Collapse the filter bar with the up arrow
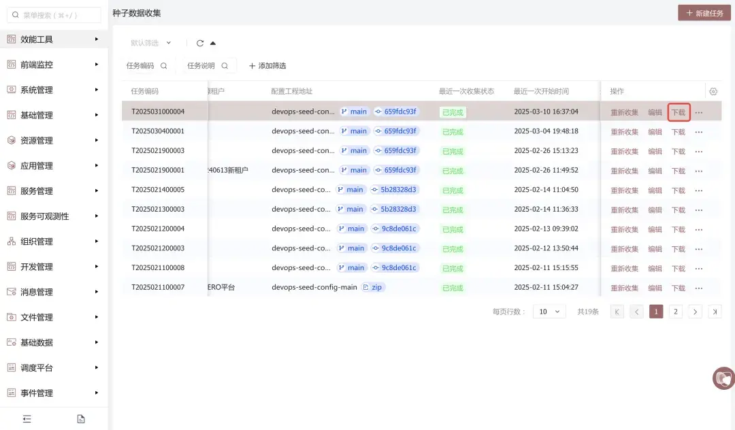 click(213, 43)
